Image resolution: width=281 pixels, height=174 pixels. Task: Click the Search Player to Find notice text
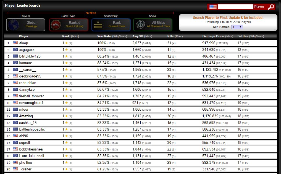228,18
